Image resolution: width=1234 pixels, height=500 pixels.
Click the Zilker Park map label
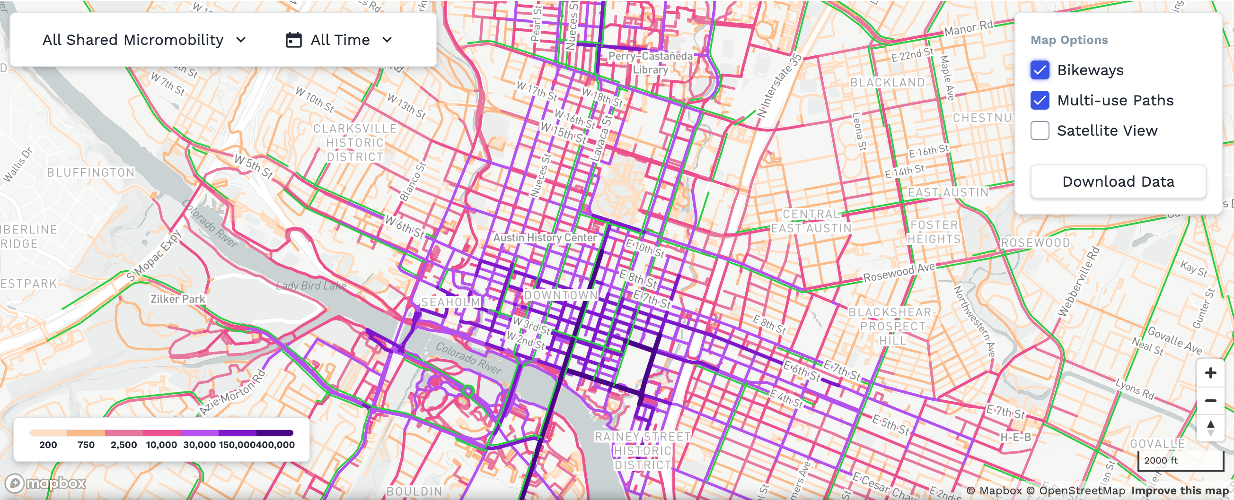178,299
